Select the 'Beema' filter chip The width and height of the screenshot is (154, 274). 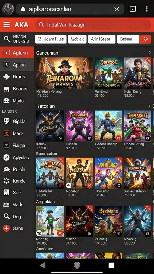pyautogui.click(x=128, y=39)
